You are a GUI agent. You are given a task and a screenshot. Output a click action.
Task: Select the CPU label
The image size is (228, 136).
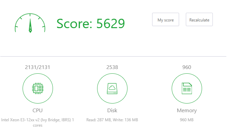point(37,111)
